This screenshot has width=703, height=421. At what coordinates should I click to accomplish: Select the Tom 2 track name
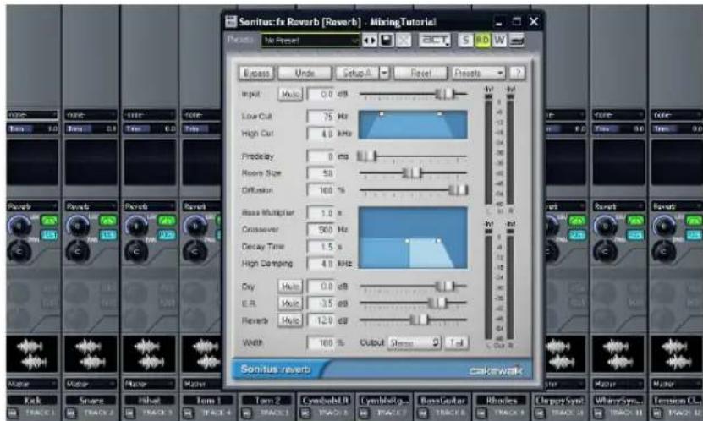click(267, 401)
